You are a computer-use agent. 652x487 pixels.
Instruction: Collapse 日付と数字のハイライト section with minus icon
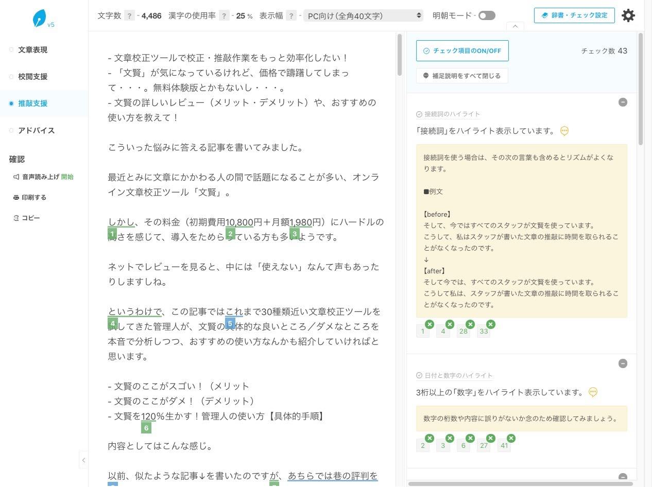(x=623, y=363)
